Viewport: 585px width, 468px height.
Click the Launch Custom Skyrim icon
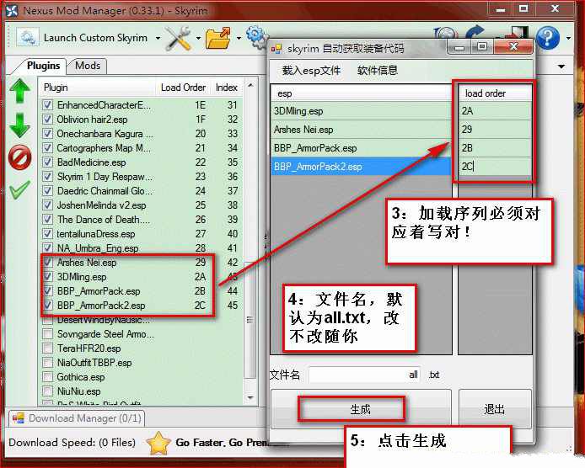click(28, 38)
